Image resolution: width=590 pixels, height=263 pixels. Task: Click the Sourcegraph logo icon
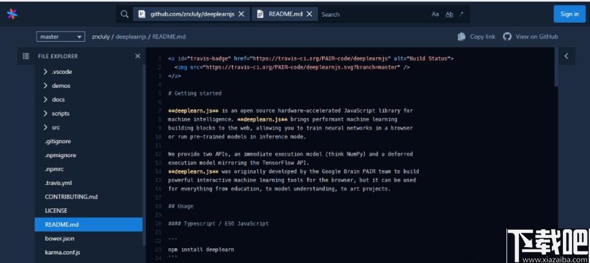pyautogui.click(x=12, y=14)
